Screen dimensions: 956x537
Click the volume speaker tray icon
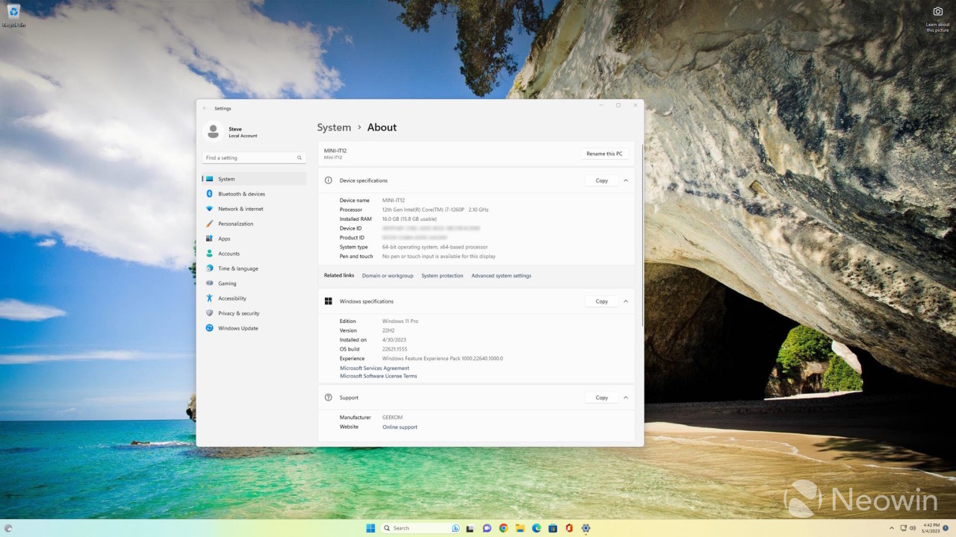(914, 528)
